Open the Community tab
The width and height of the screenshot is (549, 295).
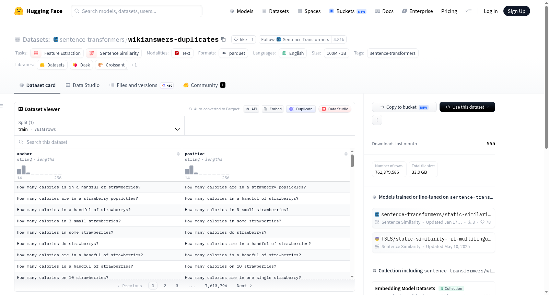point(204,85)
